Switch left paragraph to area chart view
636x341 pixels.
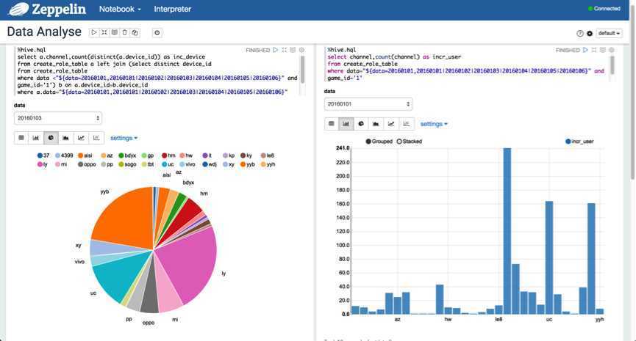click(65, 138)
